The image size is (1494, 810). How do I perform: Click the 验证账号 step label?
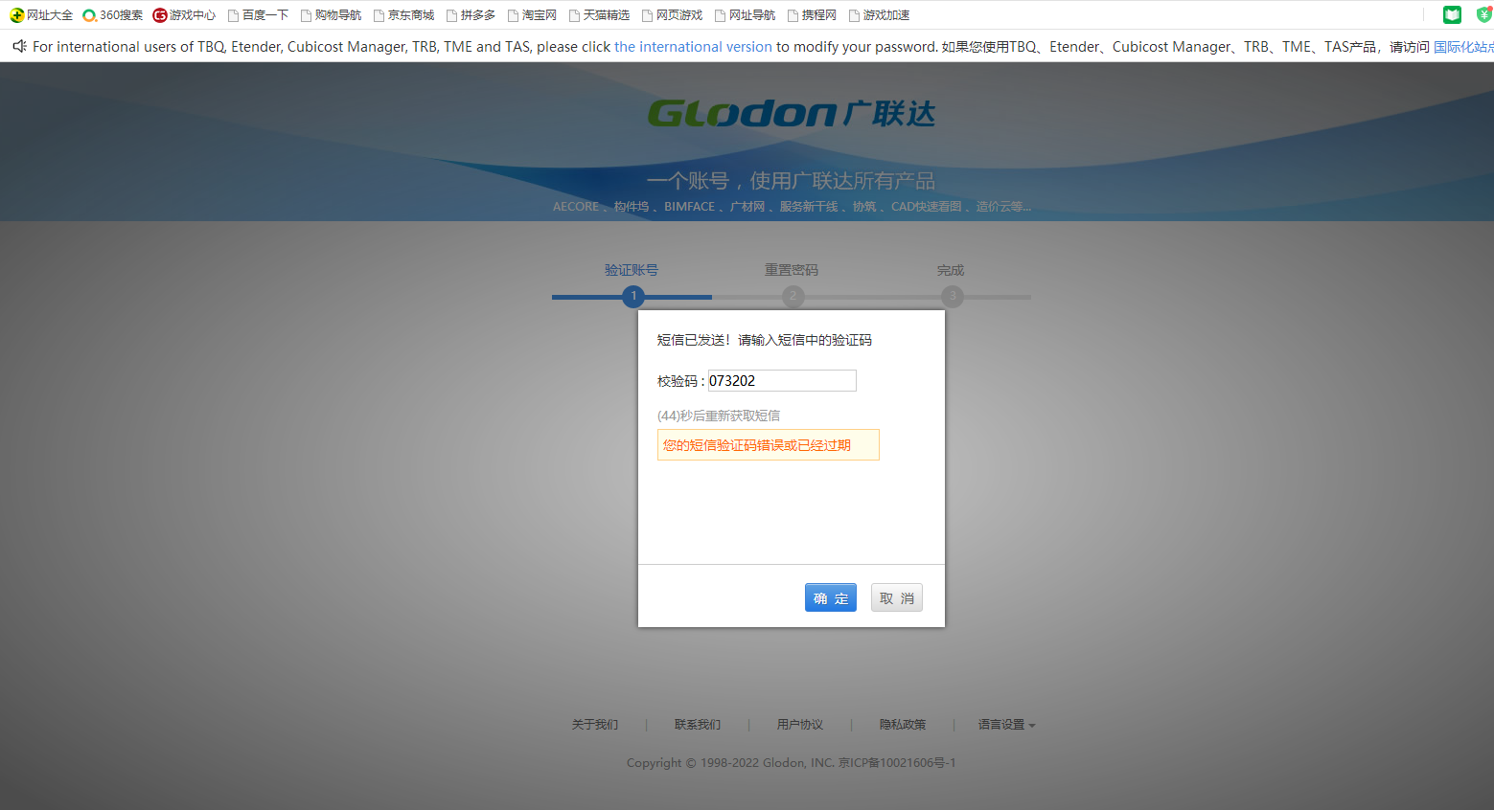coord(632,270)
